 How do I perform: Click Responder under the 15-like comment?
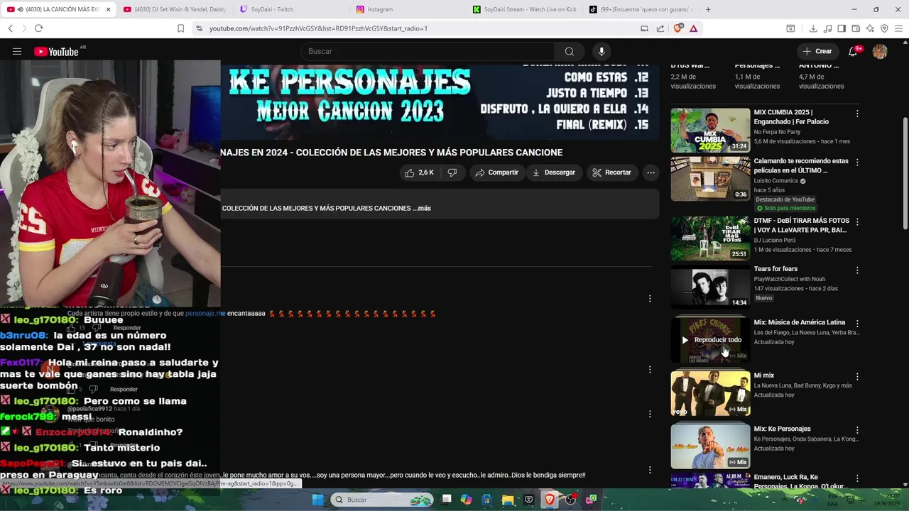[x=126, y=328]
